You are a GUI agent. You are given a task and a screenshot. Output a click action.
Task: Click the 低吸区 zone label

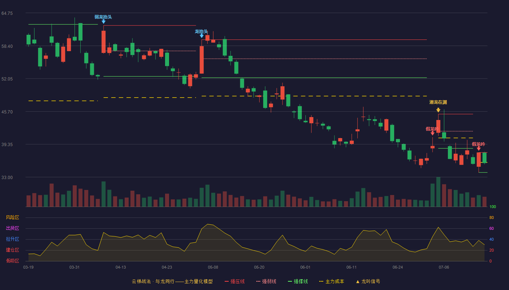12,261
